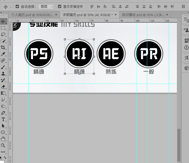Close the 个人简历.psd tab
The height and width of the screenshot is (163, 189).
[56, 15]
